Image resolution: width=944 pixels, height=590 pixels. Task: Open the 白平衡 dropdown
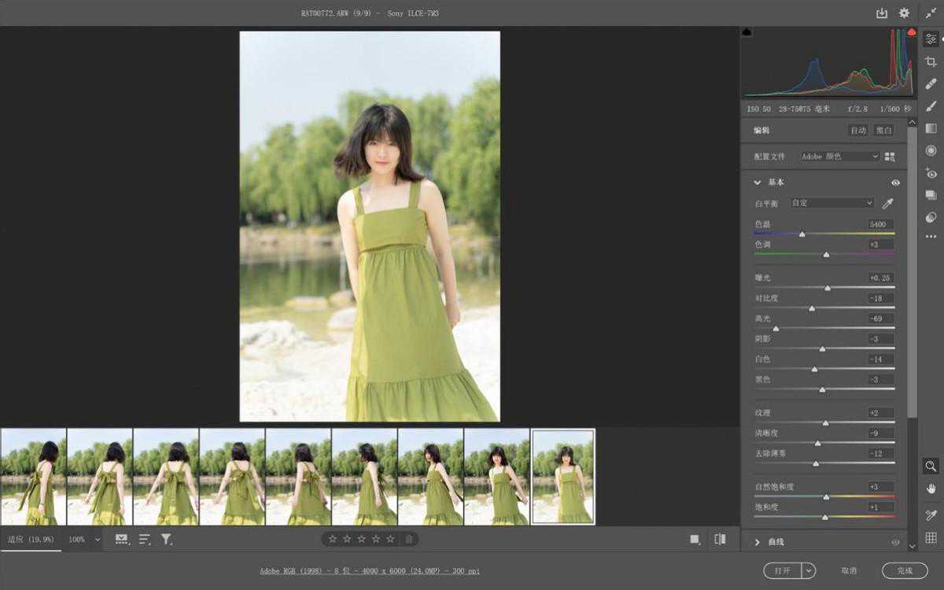point(832,203)
